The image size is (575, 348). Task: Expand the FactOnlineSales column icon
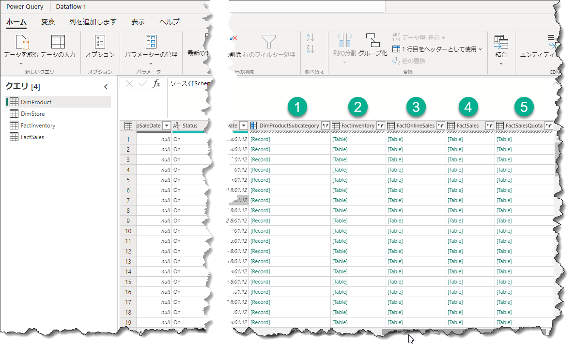(440, 126)
